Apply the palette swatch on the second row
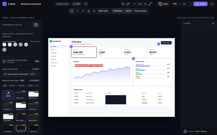Image resolution: width=217 pixels, height=135 pixels. [4, 50]
